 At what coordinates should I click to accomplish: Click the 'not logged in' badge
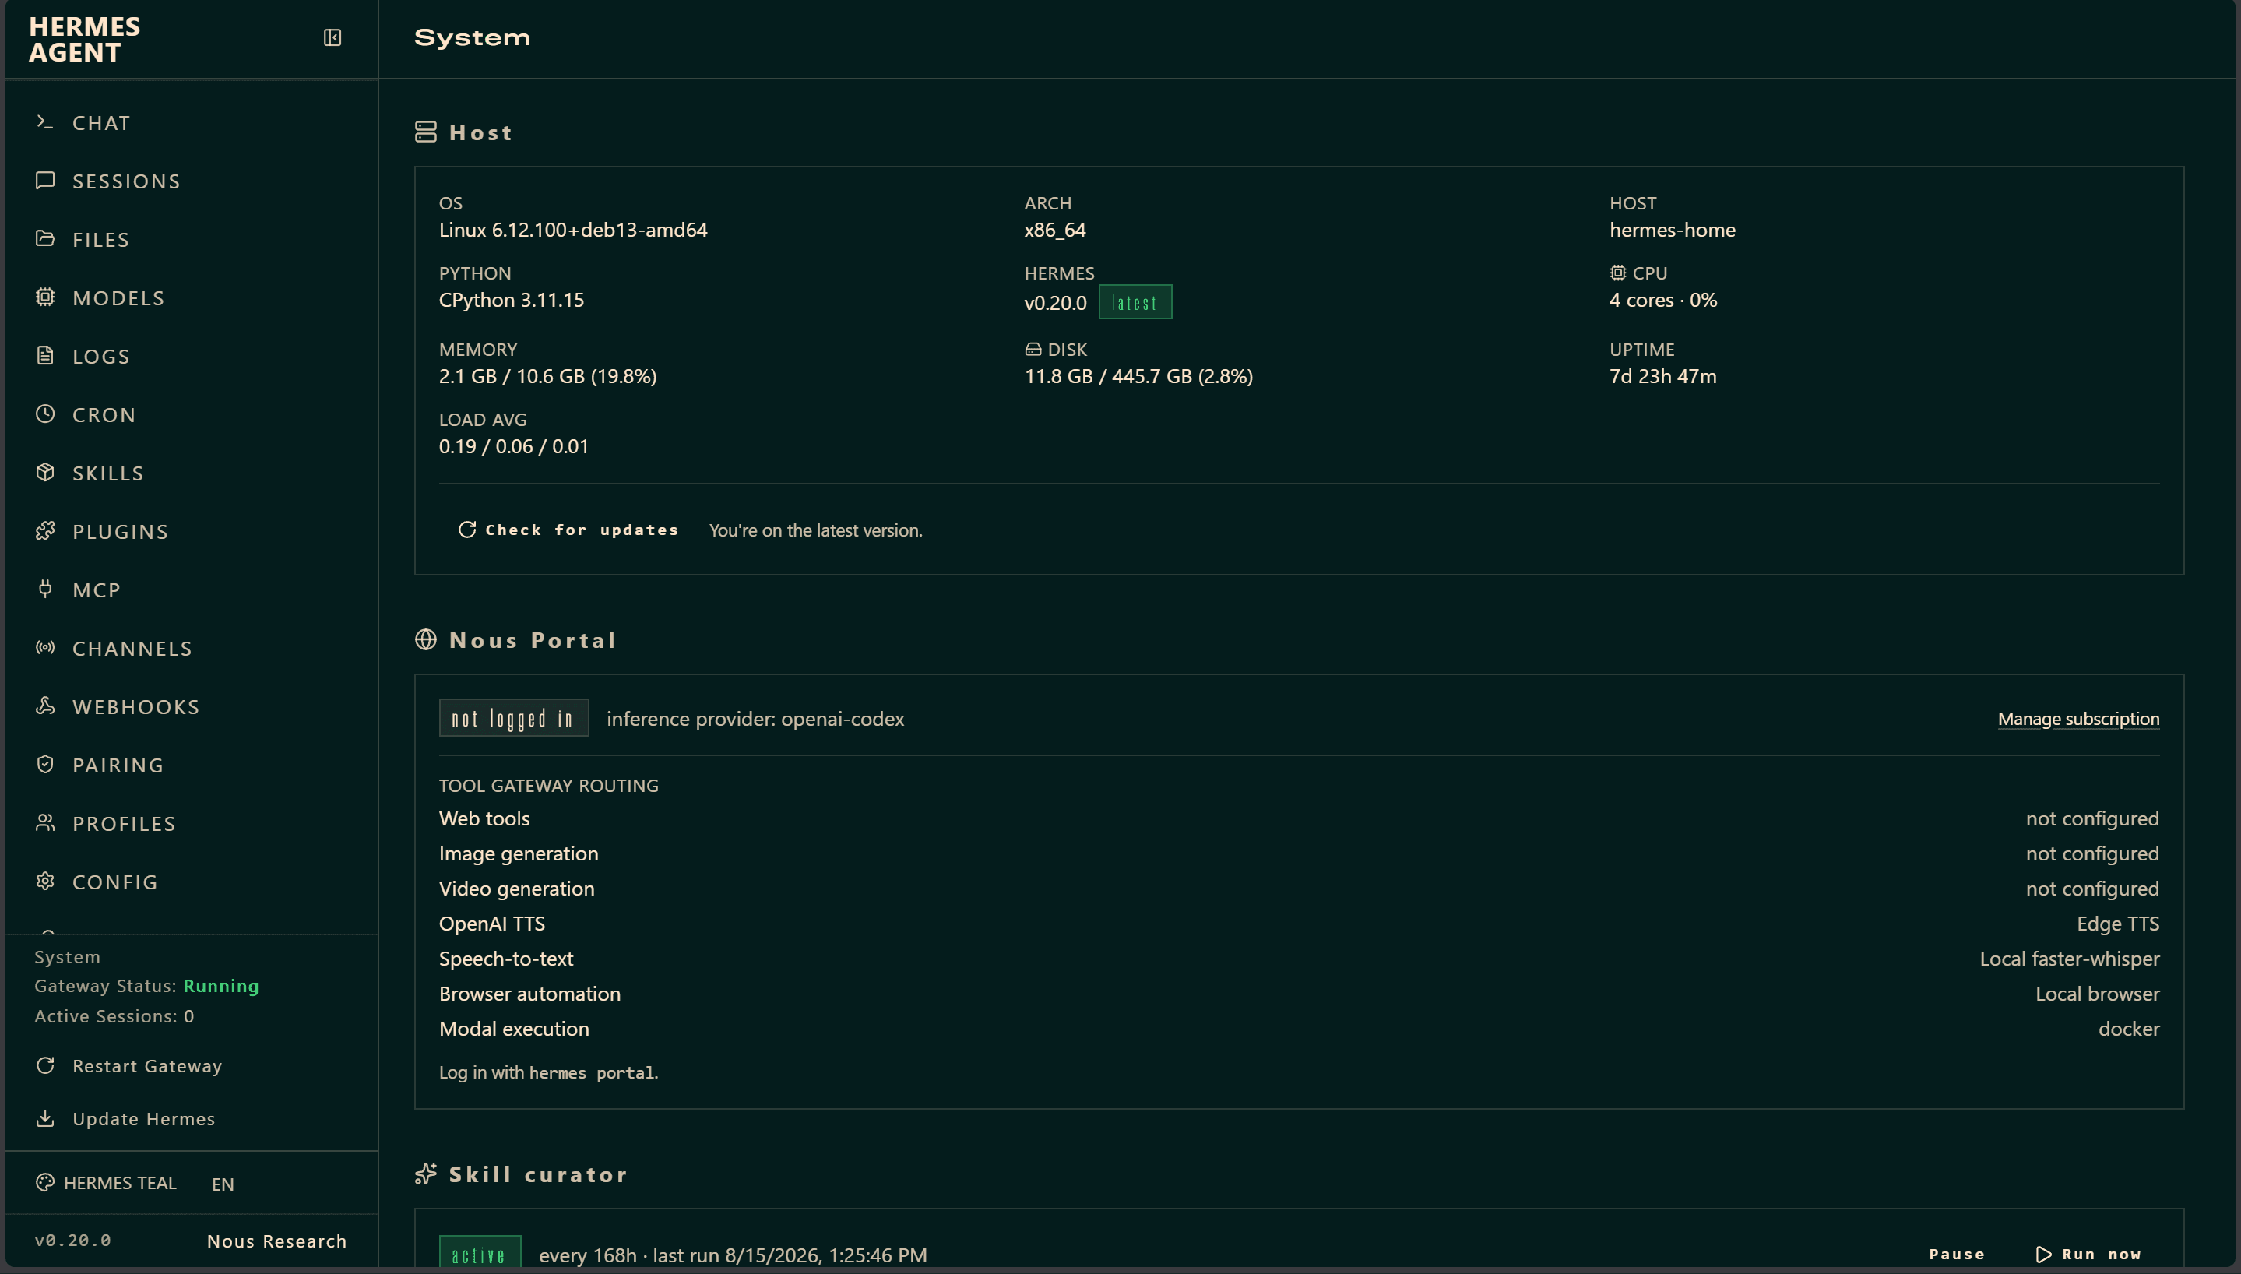click(x=513, y=717)
